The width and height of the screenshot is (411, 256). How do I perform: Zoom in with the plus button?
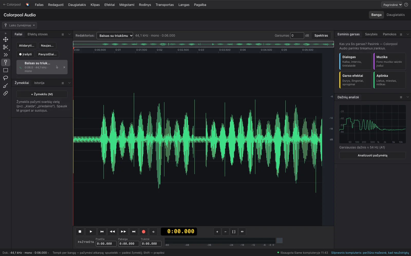(217, 232)
